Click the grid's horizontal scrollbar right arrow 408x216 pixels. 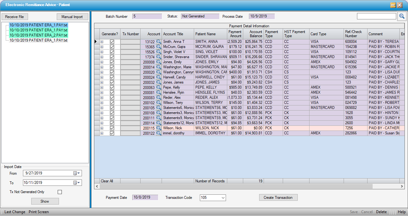402,186
